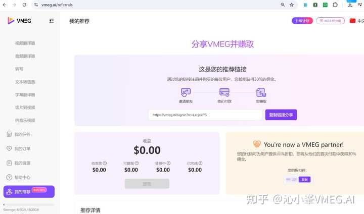Click the help icon beside 可提现
Screen dimensions: 364x214
(136, 163)
